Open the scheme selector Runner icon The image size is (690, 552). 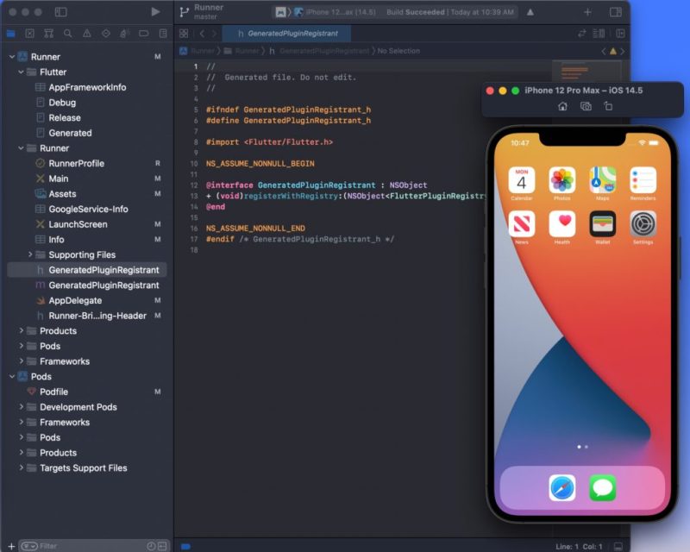coord(280,12)
